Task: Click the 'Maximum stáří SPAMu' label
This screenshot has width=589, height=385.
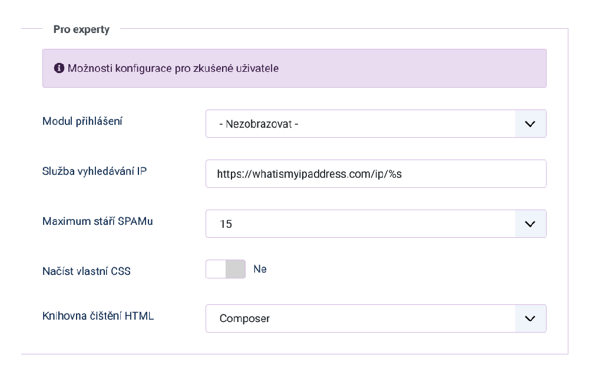Action: (x=98, y=221)
